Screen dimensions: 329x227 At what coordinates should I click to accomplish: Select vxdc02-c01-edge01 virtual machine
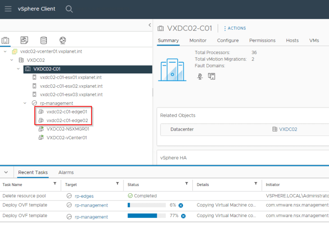tap(67, 112)
